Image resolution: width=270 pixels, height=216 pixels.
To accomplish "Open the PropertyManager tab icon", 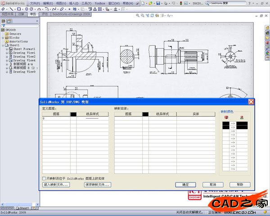I will click(10, 21).
